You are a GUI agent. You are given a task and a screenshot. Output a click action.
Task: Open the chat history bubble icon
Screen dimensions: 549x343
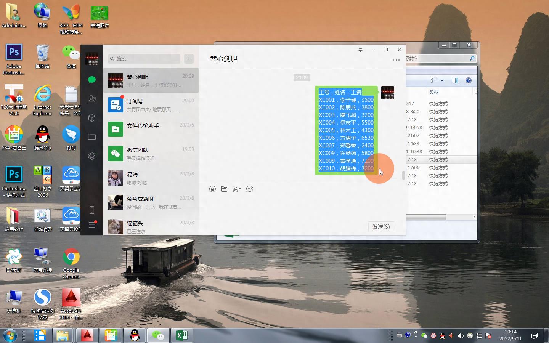(x=250, y=189)
